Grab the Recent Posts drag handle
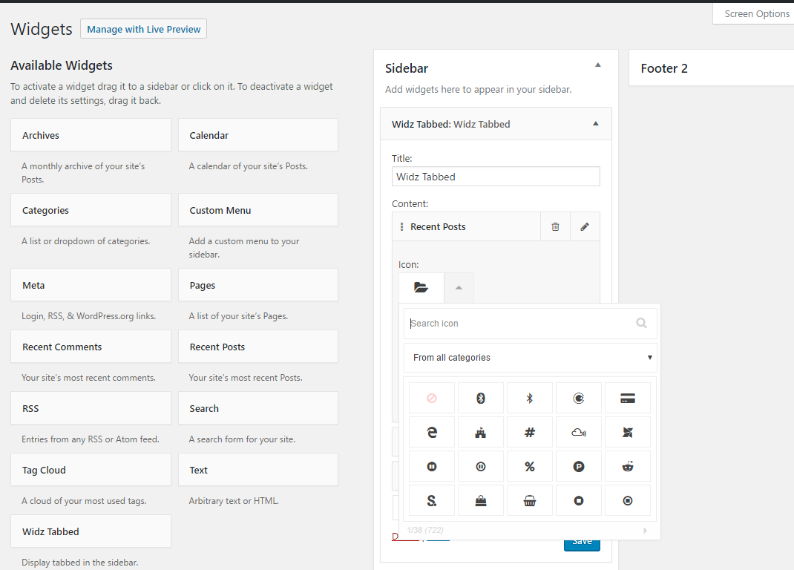Screen dimensions: 794x570 click(401, 226)
